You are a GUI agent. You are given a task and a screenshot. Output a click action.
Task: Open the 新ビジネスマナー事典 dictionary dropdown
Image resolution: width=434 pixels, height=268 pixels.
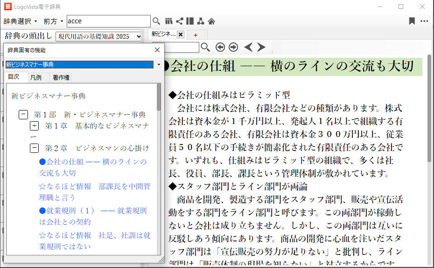(159, 64)
